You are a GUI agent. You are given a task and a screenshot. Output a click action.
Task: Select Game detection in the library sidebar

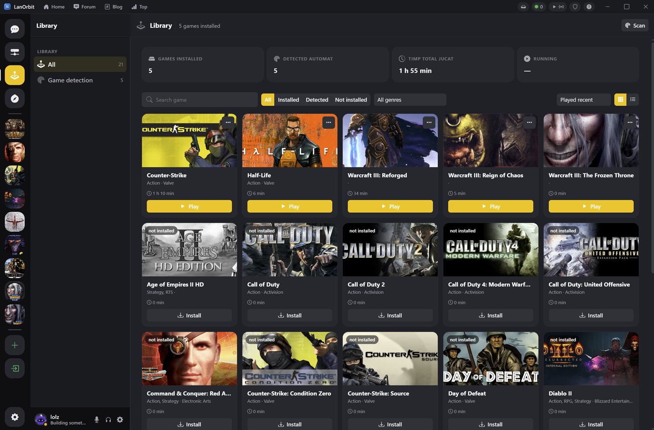(x=80, y=80)
